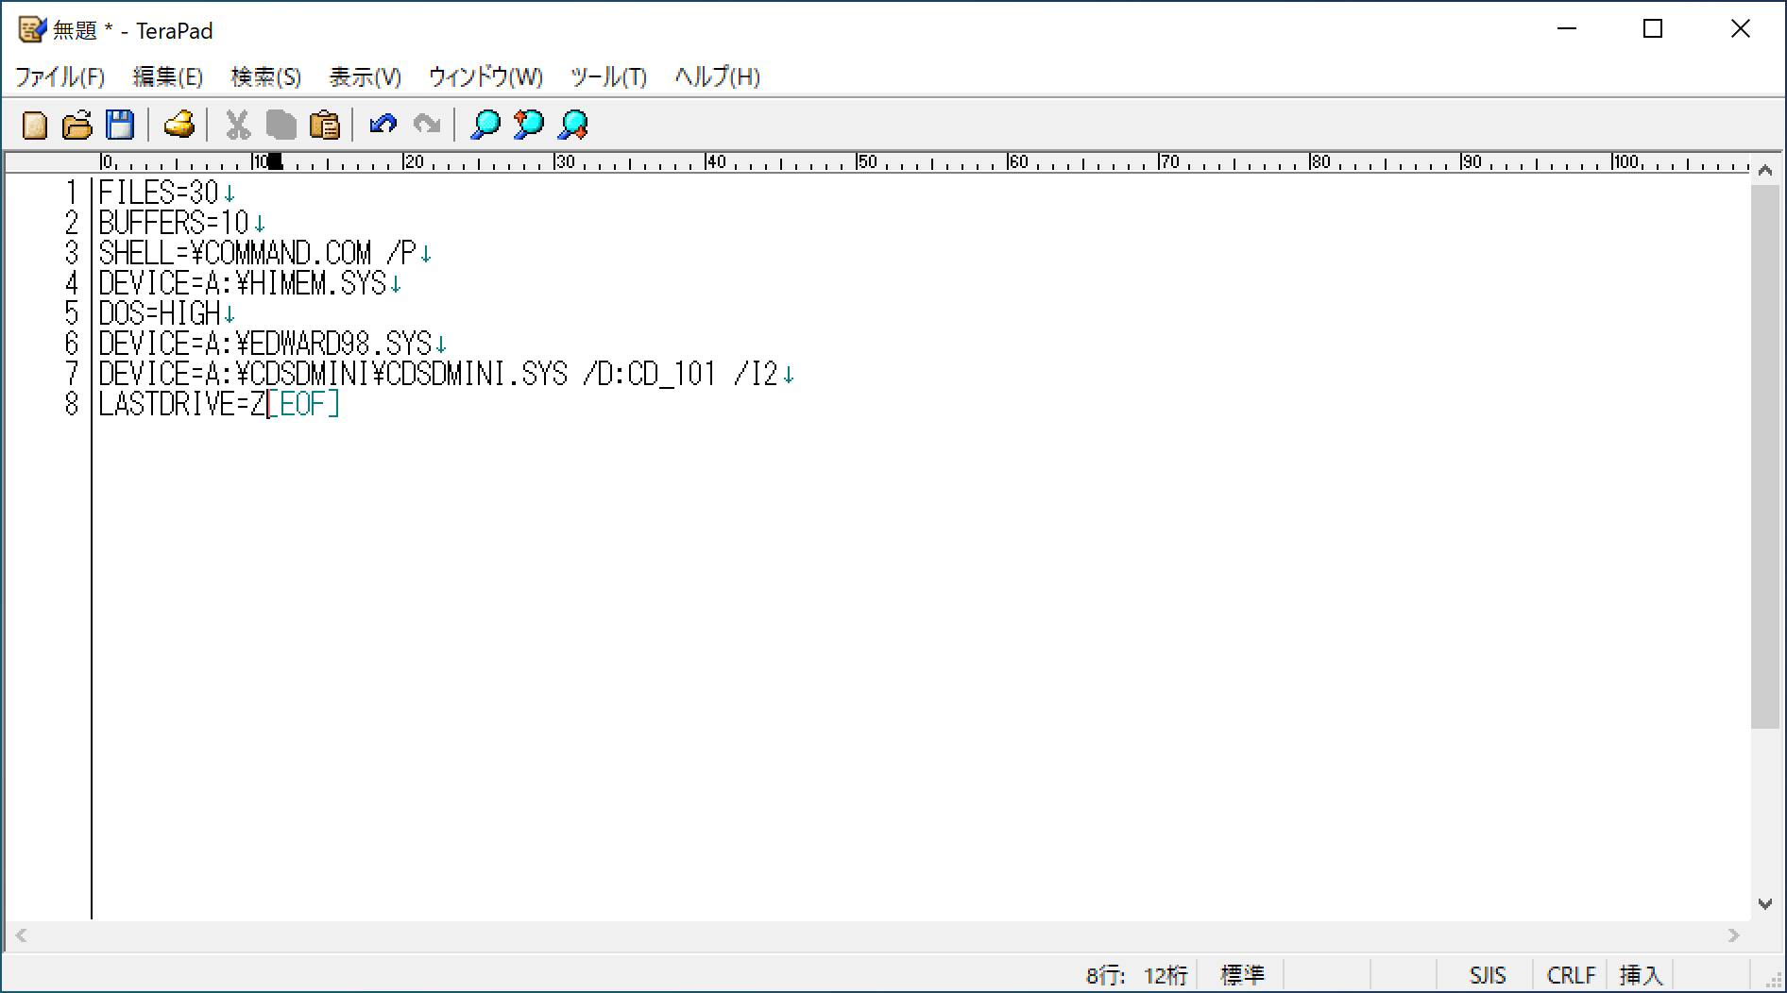Click the CRLF line ending status cell
Image resolution: width=1787 pixels, height=993 pixels.
click(1571, 975)
